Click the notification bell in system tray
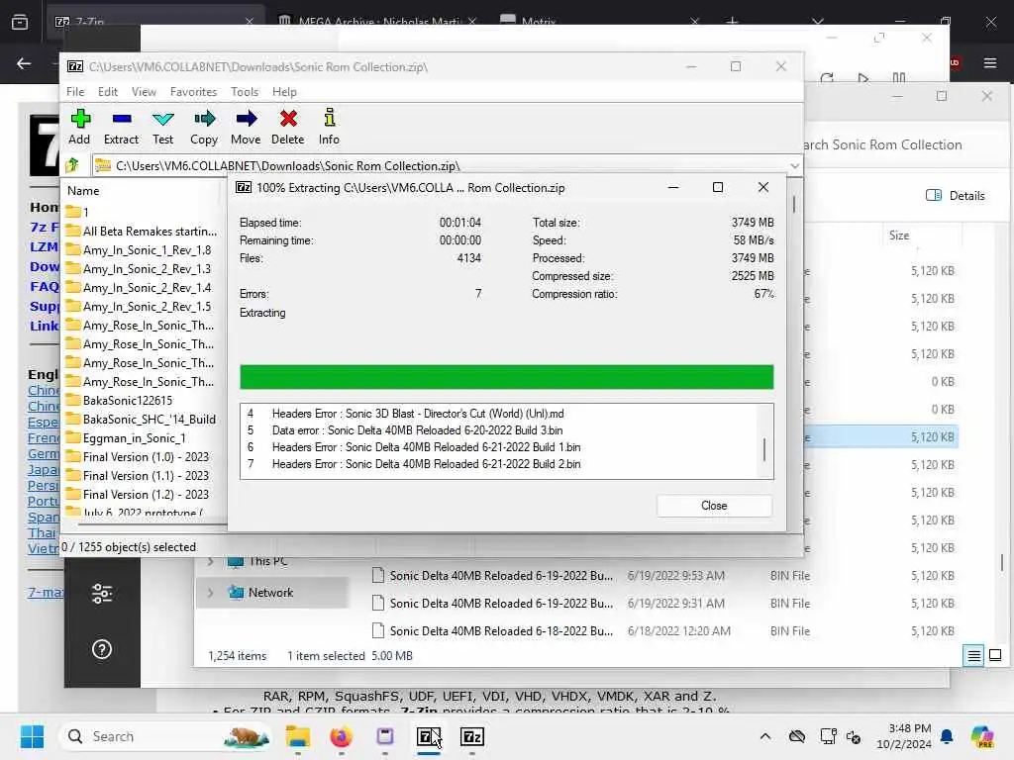This screenshot has width=1014, height=760. point(946,736)
